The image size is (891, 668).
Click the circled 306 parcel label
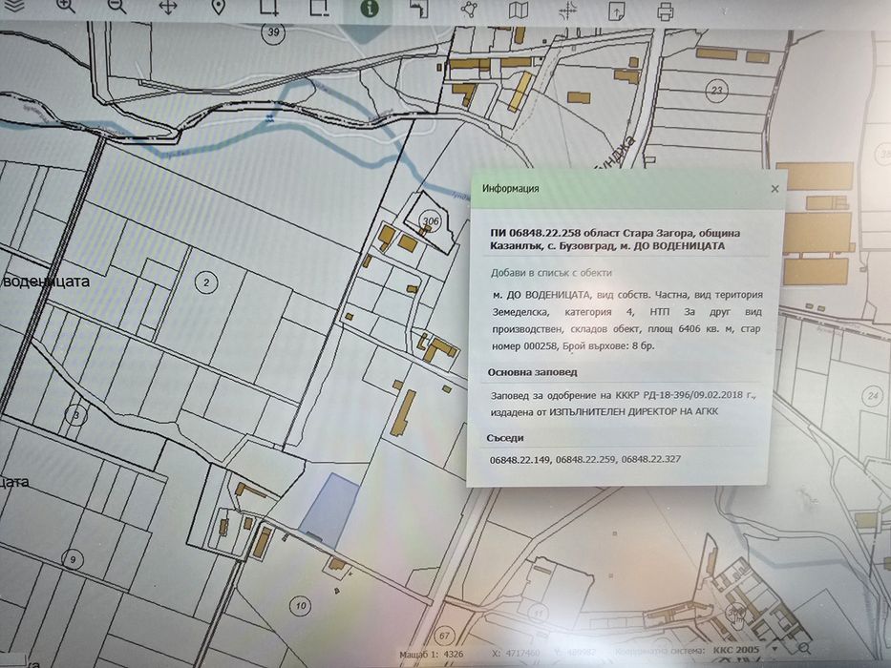pyautogui.click(x=431, y=221)
